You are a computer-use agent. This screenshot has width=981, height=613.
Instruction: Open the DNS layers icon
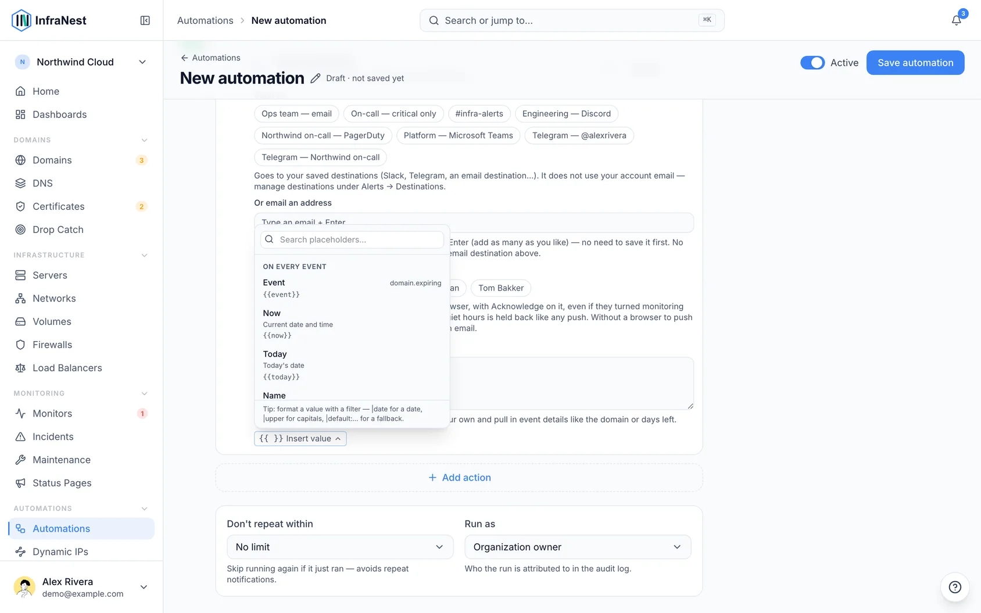point(20,183)
